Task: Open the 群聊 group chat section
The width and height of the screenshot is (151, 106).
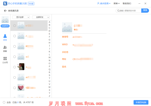Action: tap(5, 49)
